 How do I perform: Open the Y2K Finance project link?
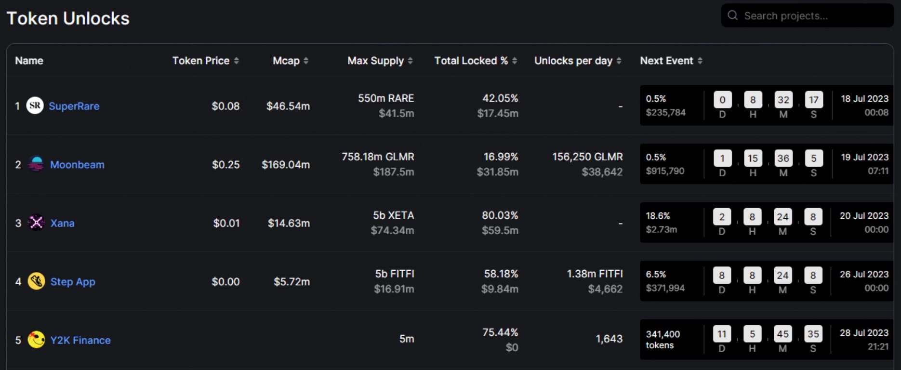80,340
